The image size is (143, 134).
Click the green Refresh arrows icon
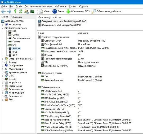tap(21, 11)
